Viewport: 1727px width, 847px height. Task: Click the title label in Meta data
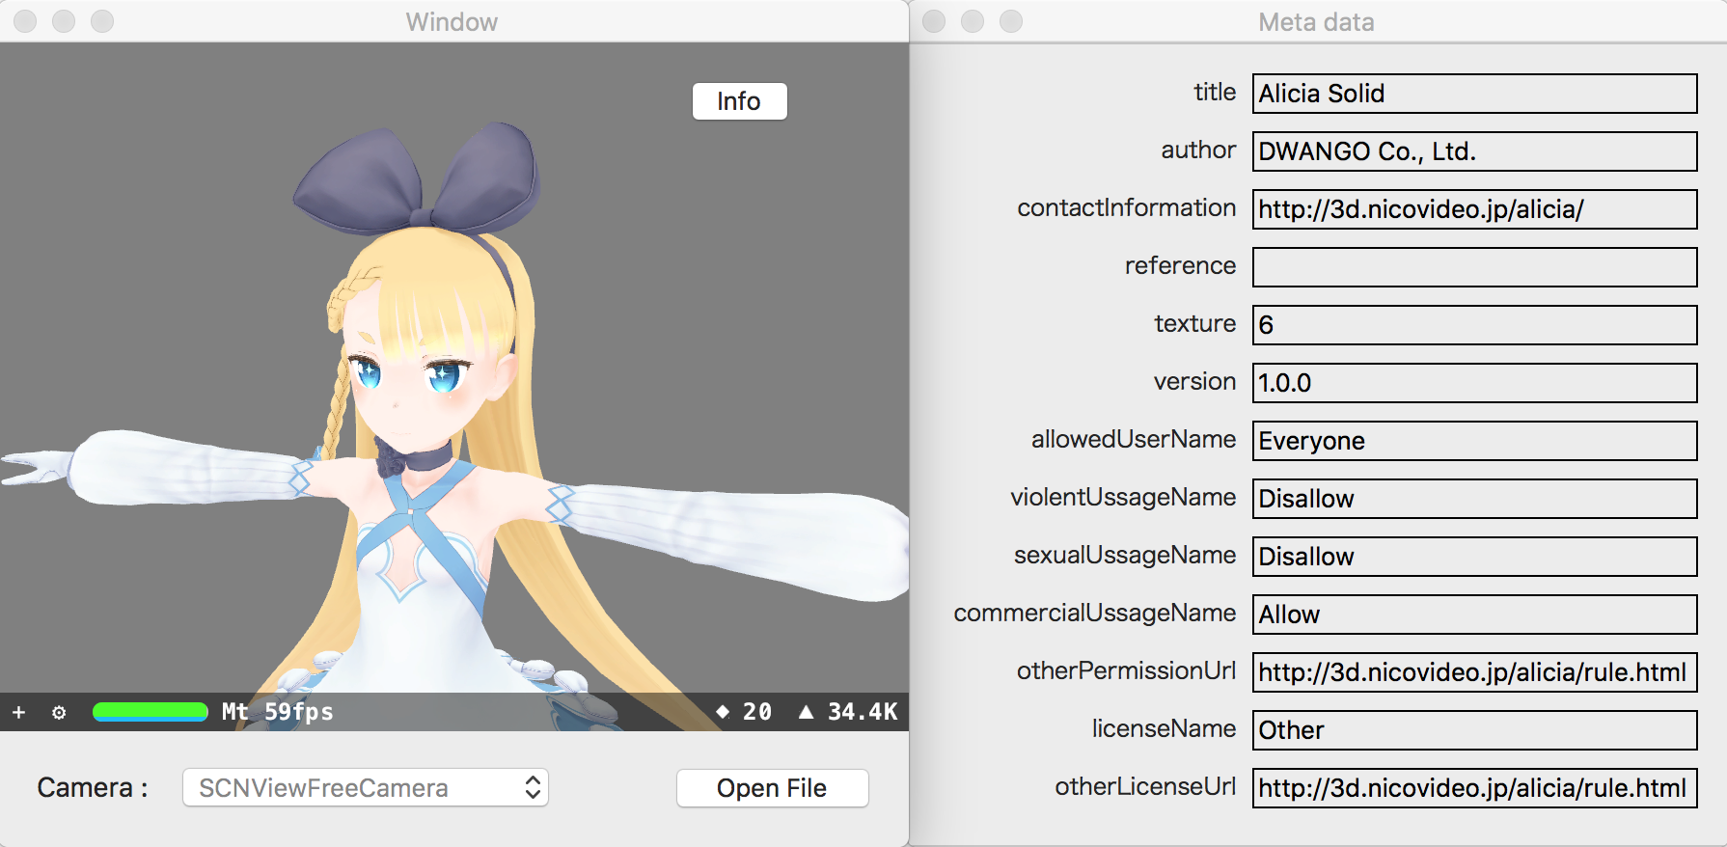coord(1215,92)
